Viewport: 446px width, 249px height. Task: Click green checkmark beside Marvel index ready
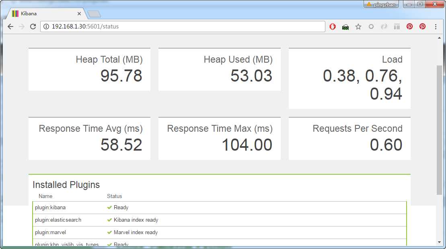point(109,233)
